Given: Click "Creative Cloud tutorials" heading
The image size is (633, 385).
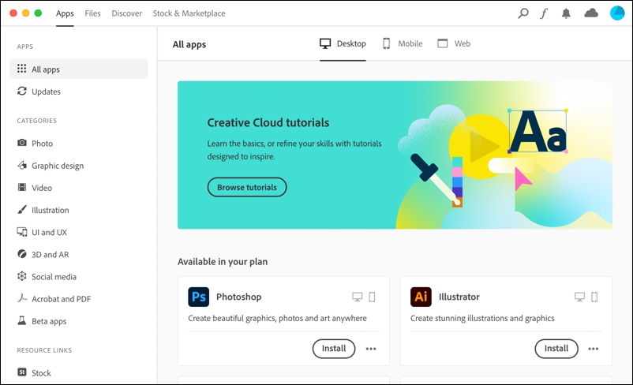Looking at the screenshot, I should click(x=268, y=123).
